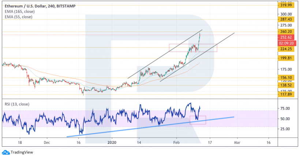The height and width of the screenshot is (158, 300).
Task: Open the TradingView text link
Action: click(20, 153)
